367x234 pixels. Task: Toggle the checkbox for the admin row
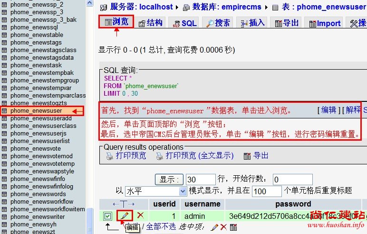click(x=107, y=216)
